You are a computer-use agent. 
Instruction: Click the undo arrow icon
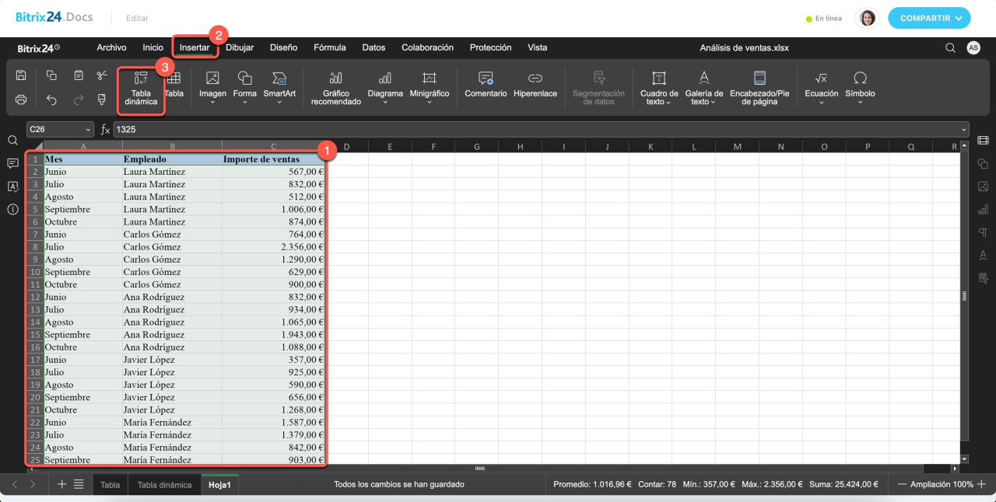click(x=51, y=99)
